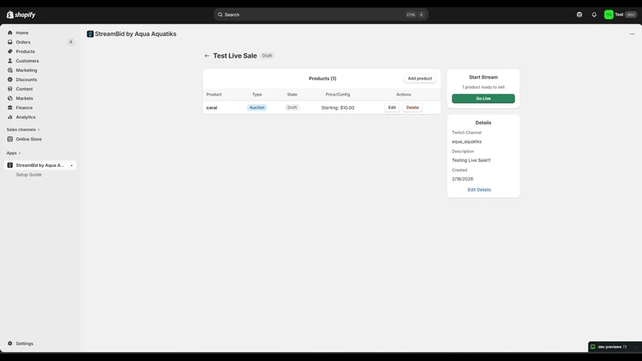Screen dimensions: 642x361
Task: Click the Discounts icon in sidebar
Action: [10, 79]
